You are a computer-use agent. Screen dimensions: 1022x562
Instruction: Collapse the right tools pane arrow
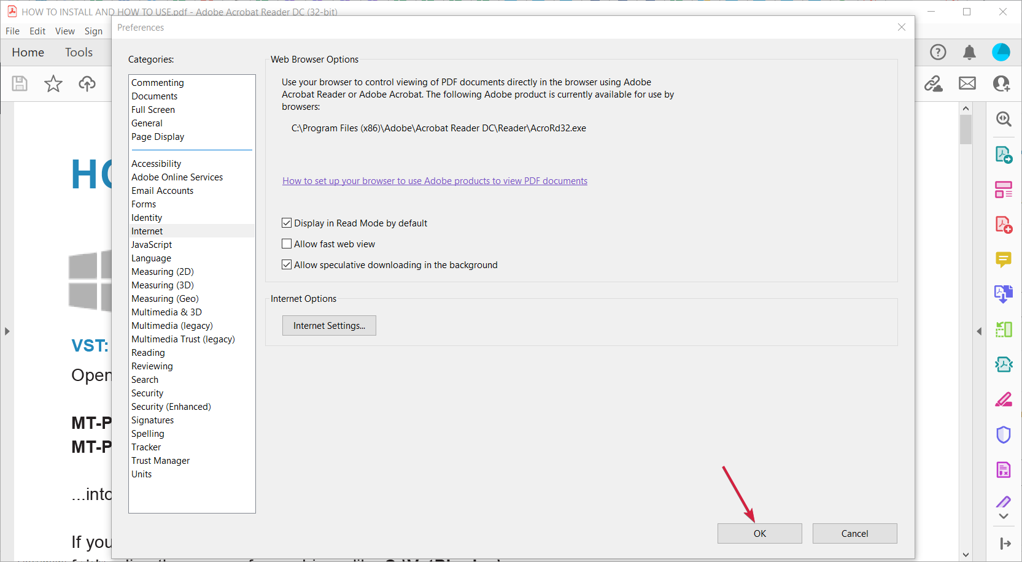point(979,331)
